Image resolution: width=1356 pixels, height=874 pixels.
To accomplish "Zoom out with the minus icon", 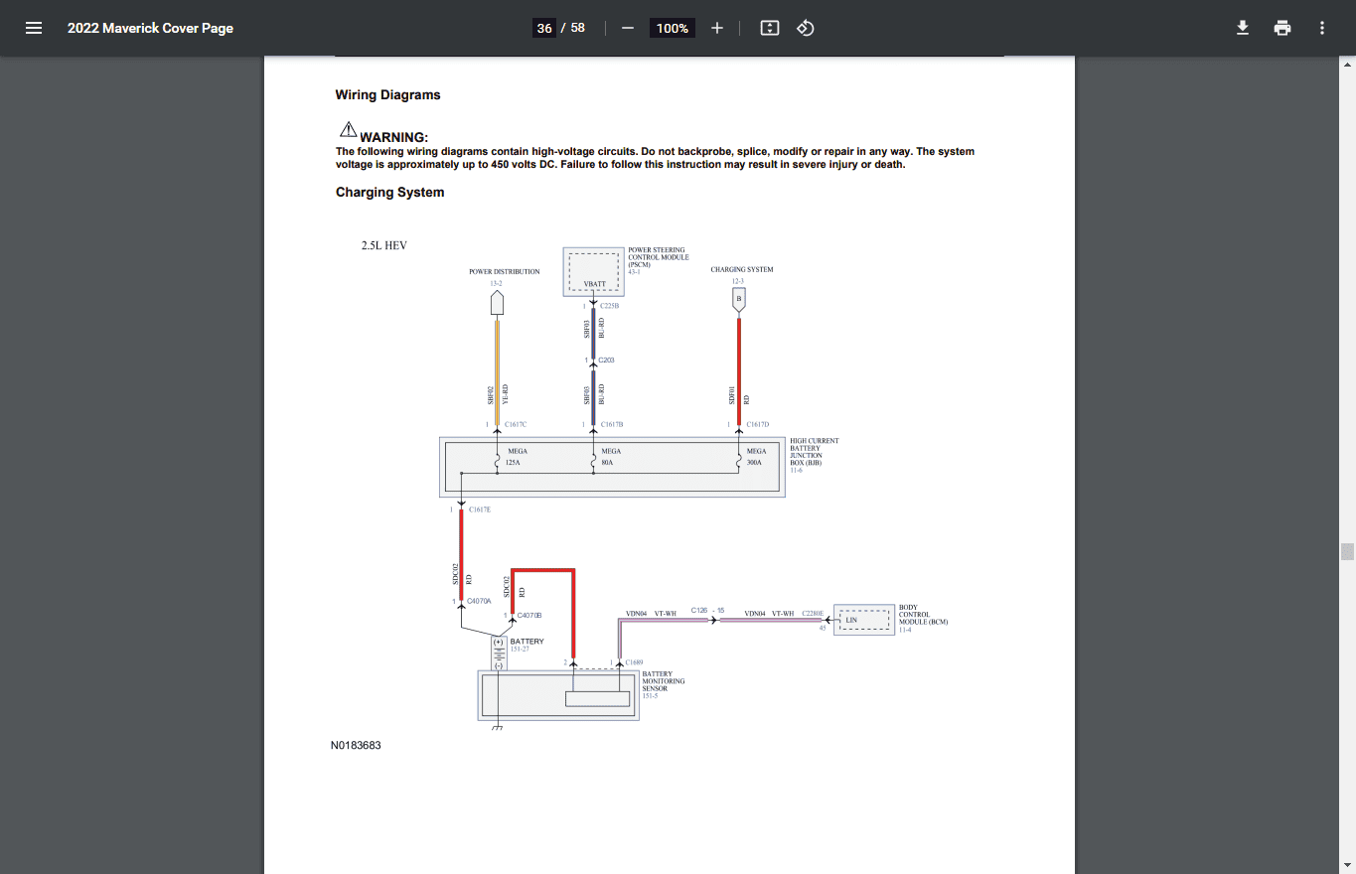I will coord(628,28).
